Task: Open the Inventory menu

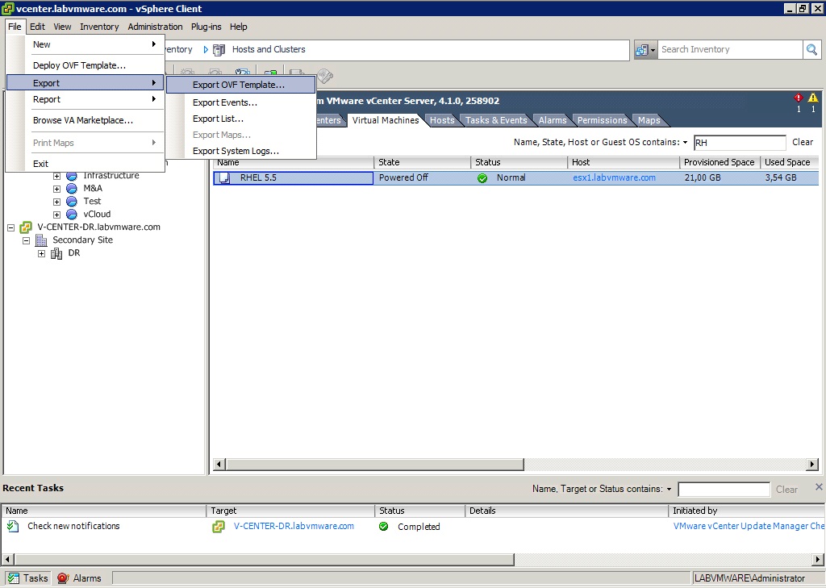Action: [99, 27]
